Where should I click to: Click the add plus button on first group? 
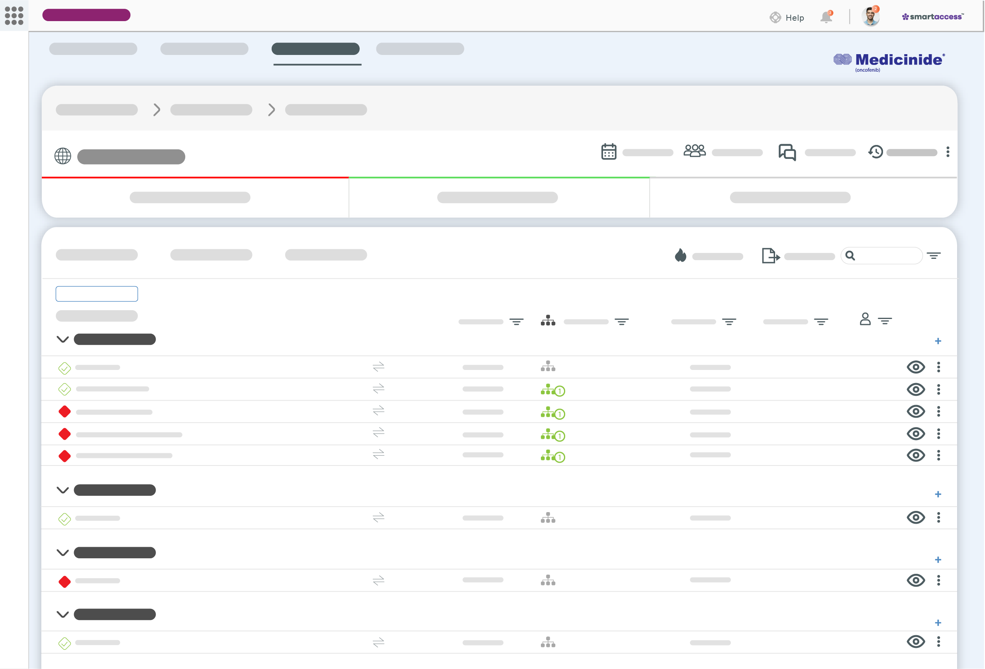pos(938,341)
